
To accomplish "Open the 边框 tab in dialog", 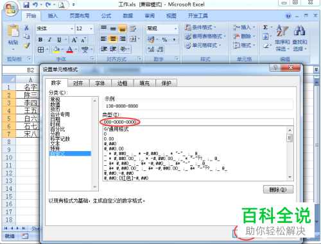I will 123,83.
